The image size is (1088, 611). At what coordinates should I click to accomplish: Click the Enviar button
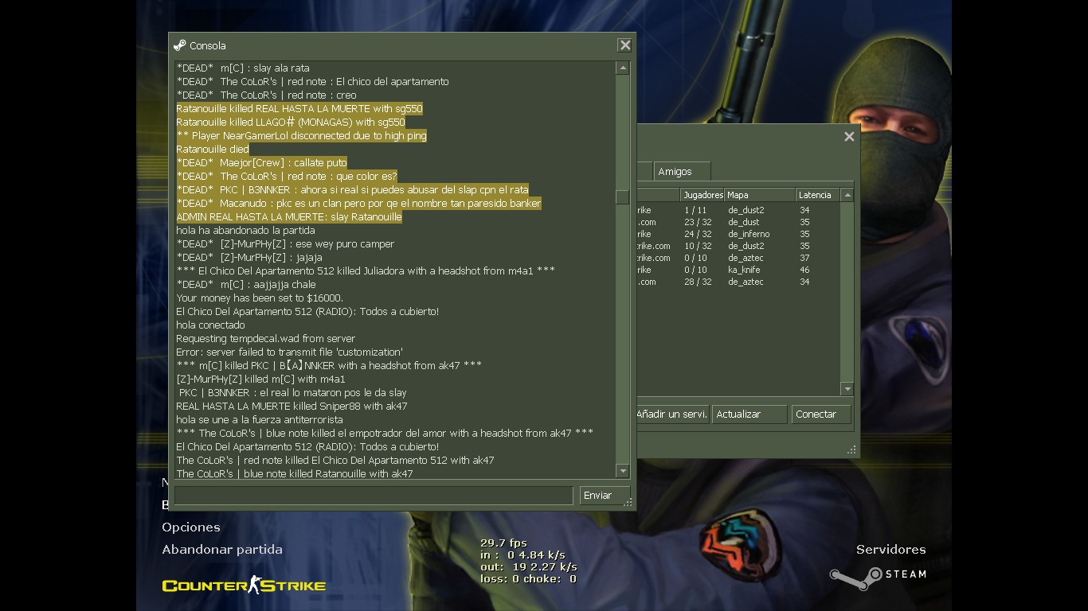605,495
